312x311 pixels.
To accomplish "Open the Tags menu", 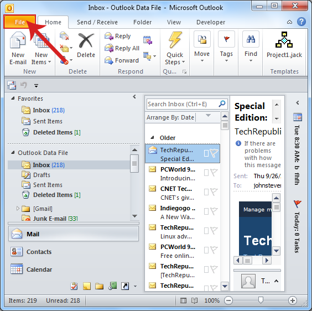I will click(226, 47).
